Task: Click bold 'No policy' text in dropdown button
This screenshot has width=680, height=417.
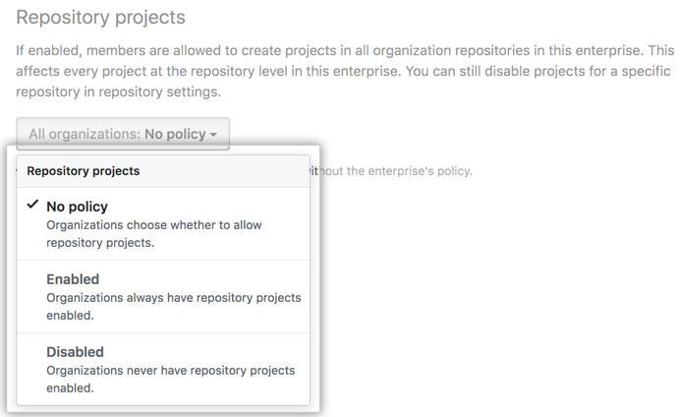Action: tap(174, 135)
